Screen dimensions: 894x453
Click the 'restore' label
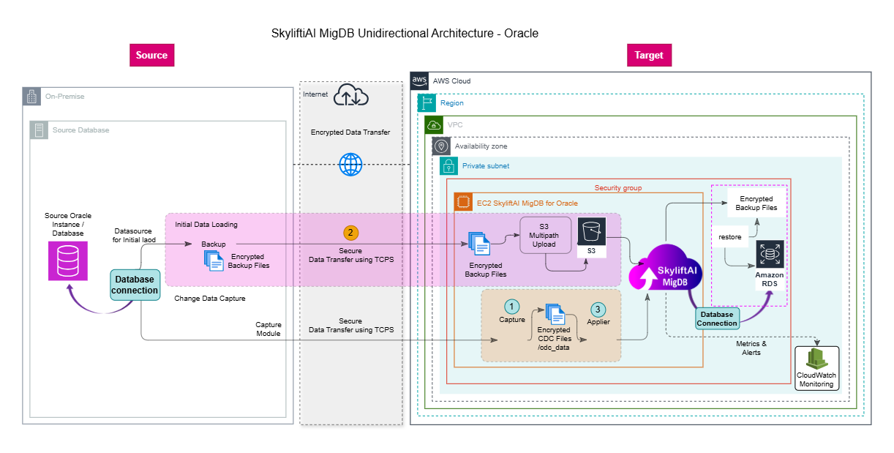point(730,237)
